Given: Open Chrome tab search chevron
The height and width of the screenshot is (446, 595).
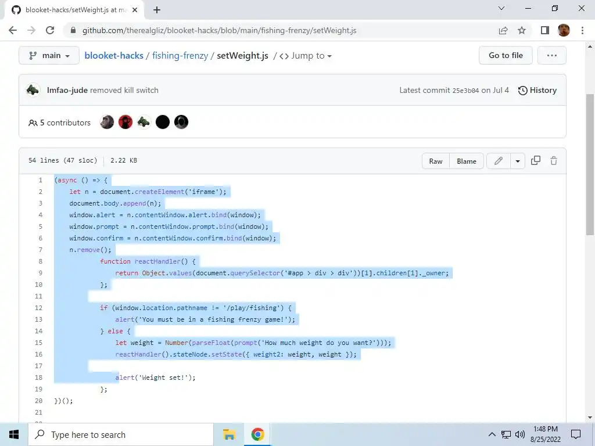Looking at the screenshot, I should 501,8.
